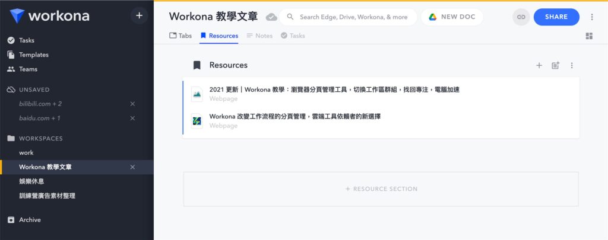This screenshot has height=240, width=608.
Task: Select the WORKSPACES section header
Action: [x=41, y=138]
